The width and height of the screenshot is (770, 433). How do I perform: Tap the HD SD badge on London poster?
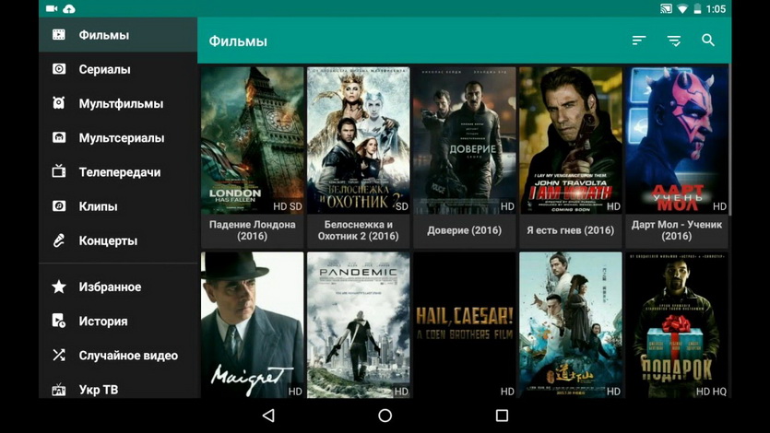tap(288, 206)
